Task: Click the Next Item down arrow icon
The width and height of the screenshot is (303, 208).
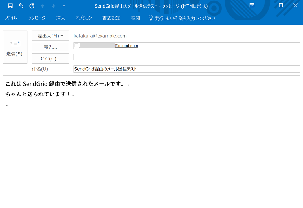Action: click(x=53, y=6)
